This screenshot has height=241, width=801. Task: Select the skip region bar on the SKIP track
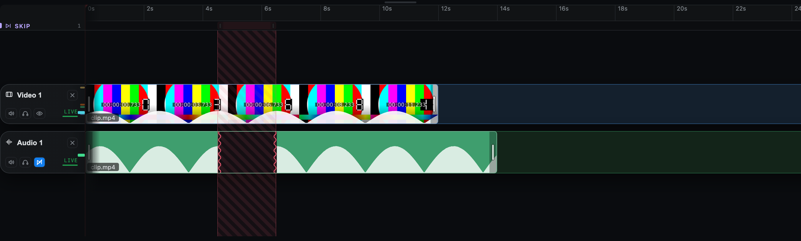click(x=246, y=26)
